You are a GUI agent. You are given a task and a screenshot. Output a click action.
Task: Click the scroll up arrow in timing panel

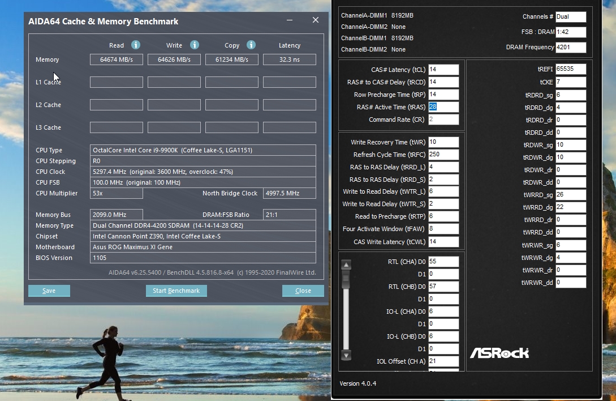pyautogui.click(x=346, y=265)
